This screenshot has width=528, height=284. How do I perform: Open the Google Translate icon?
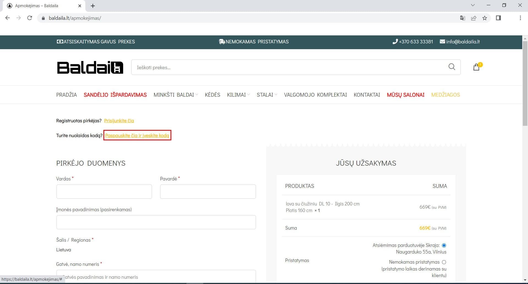click(463, 18)
